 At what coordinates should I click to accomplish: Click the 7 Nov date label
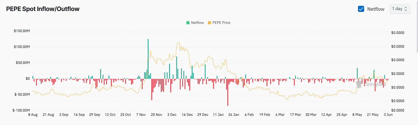[x=141, y=115]
